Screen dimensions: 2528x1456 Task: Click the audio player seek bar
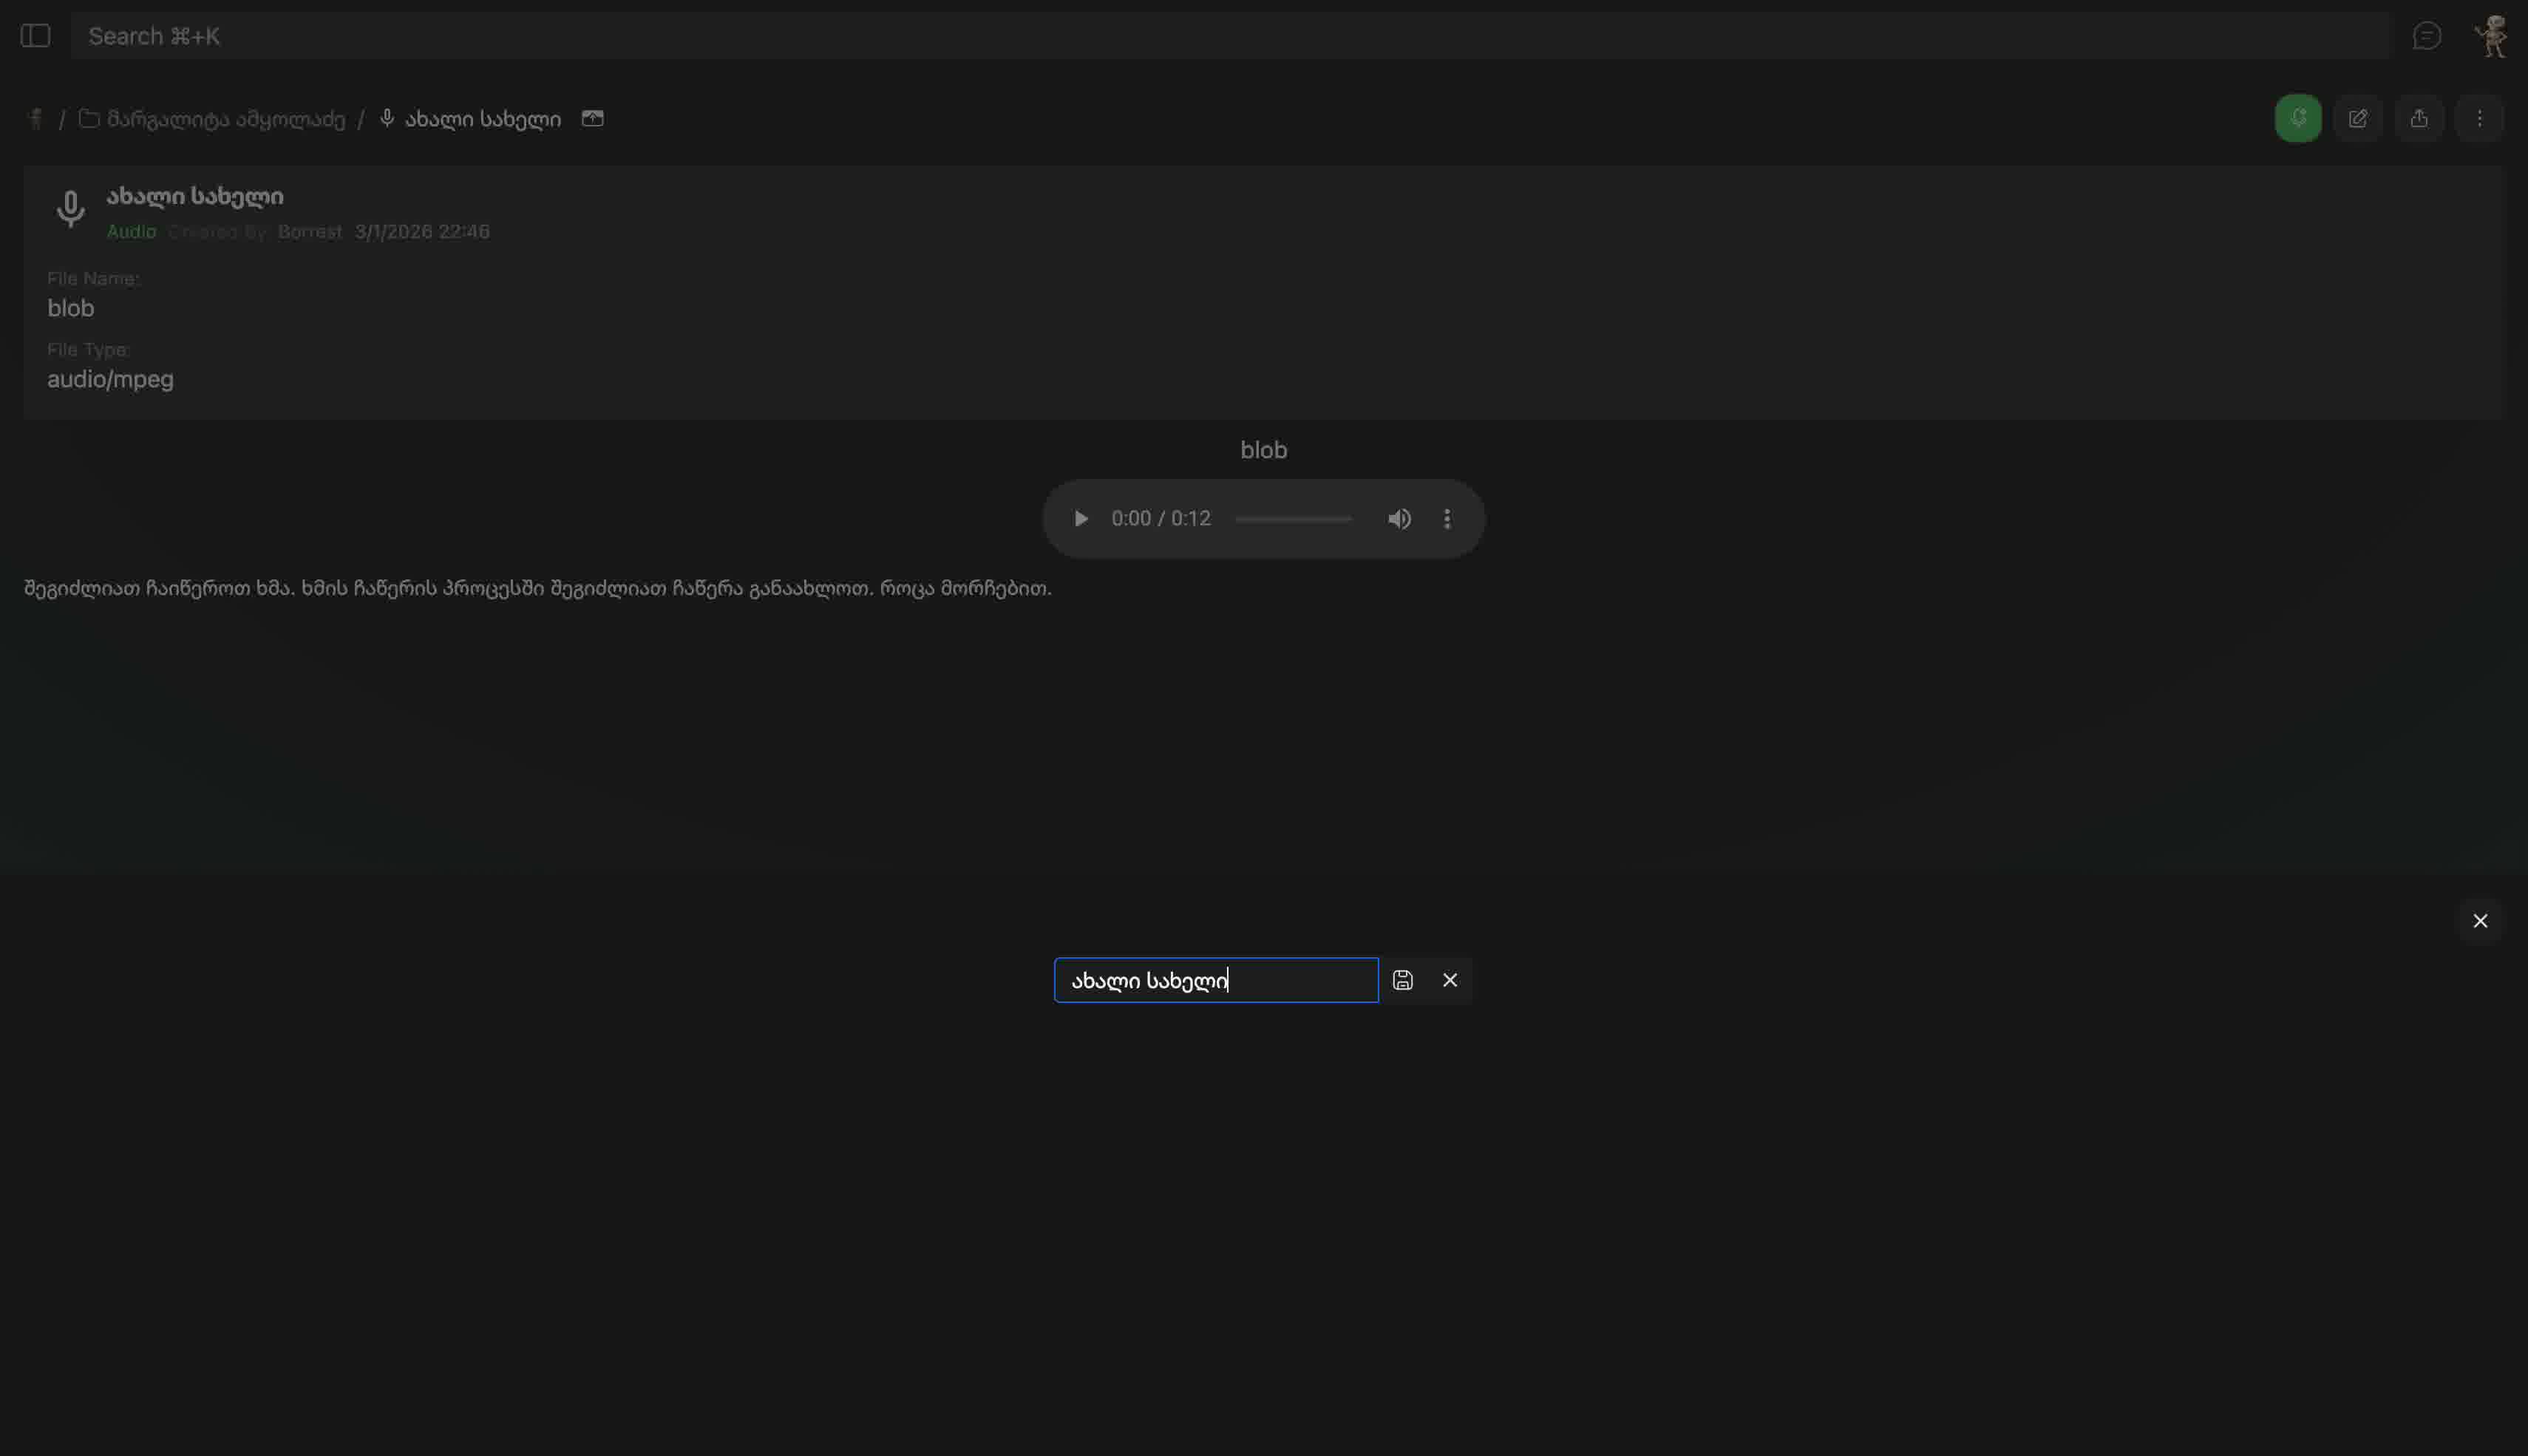(1293, 519)
